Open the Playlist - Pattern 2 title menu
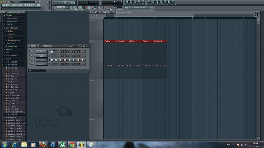This screenshot has width=264, height=148. click(126, 12)
